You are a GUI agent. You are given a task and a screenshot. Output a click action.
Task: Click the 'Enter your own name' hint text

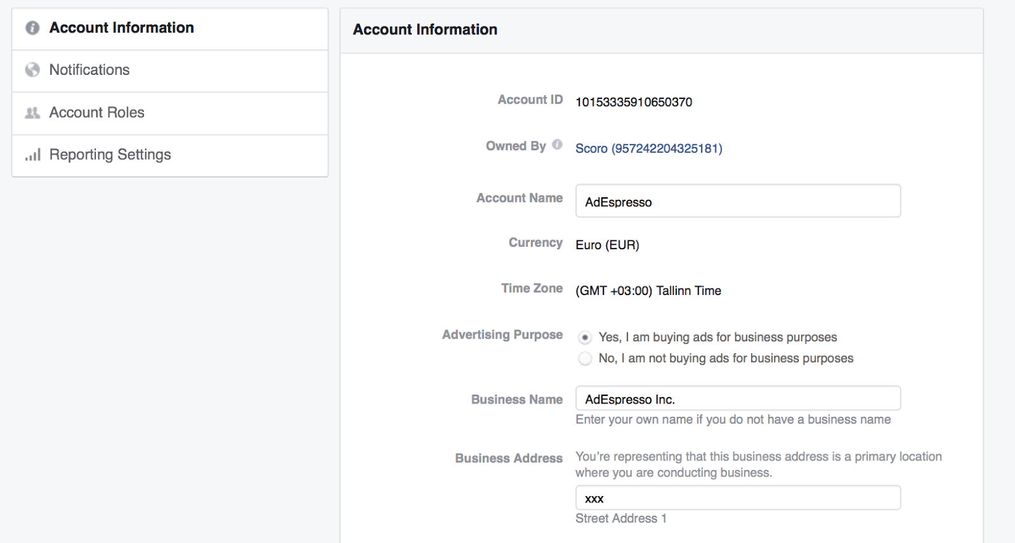pos(733,419)
